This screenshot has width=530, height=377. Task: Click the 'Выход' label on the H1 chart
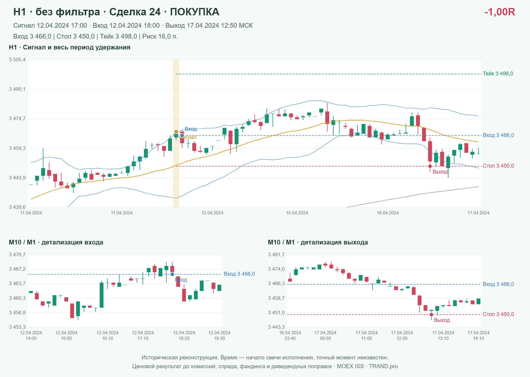[440, 172]
